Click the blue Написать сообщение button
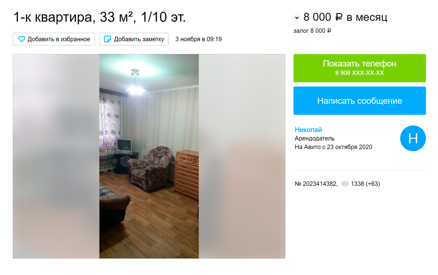Screen dimensions: 438x275 click(360, 101)
